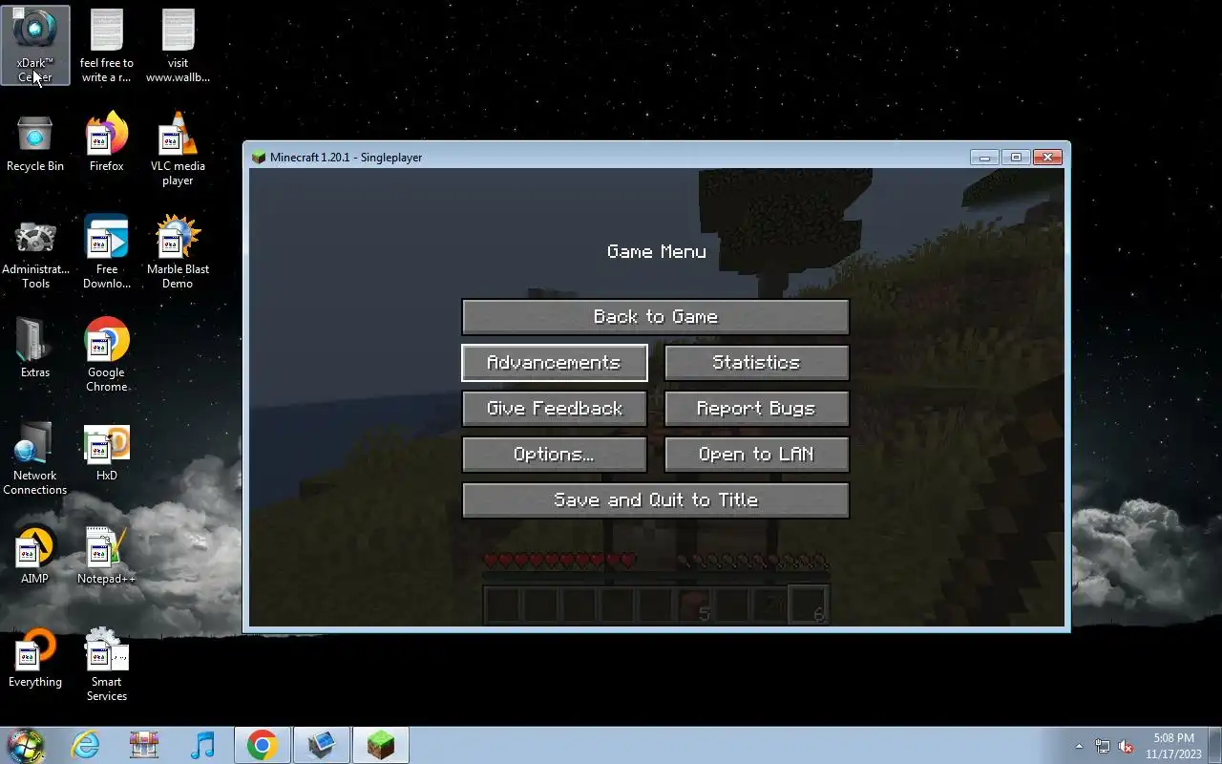Select the VLC media player shortcut
The width and height of the screenshot is (1222, 764).
[178, 148]
